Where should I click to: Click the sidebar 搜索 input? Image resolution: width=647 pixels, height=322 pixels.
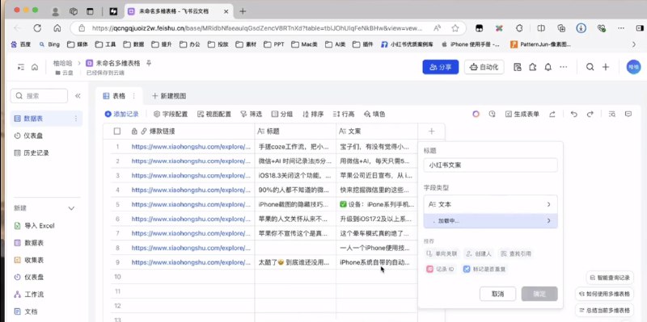point(39,96)
